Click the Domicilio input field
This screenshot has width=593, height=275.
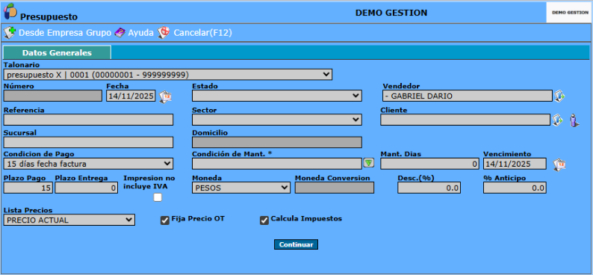(277, 142)
